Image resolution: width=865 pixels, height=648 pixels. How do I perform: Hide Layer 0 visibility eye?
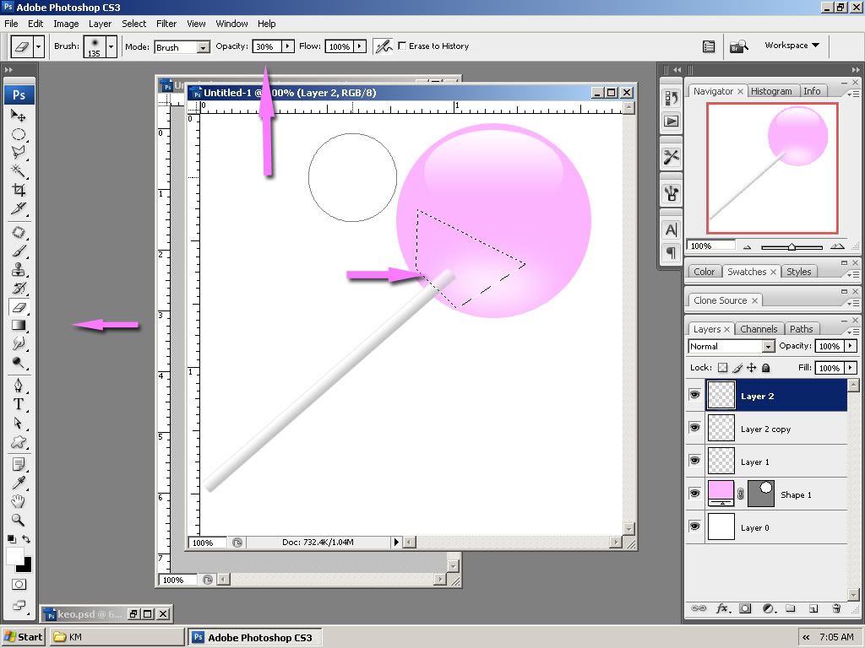pos(695,526)
